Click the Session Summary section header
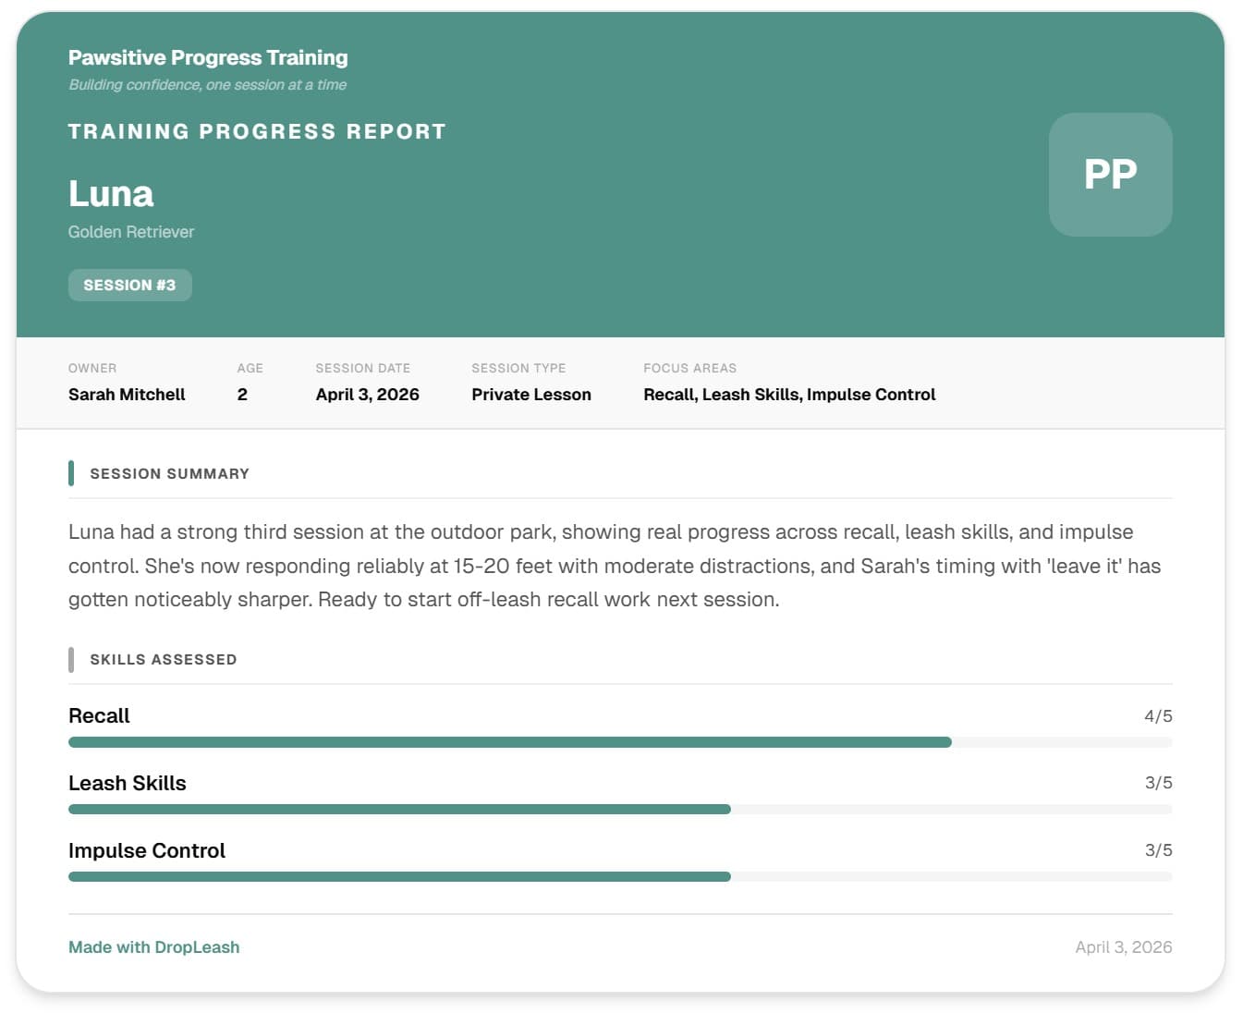This screenshot has width=1255, height=1013. coord(169,473)
